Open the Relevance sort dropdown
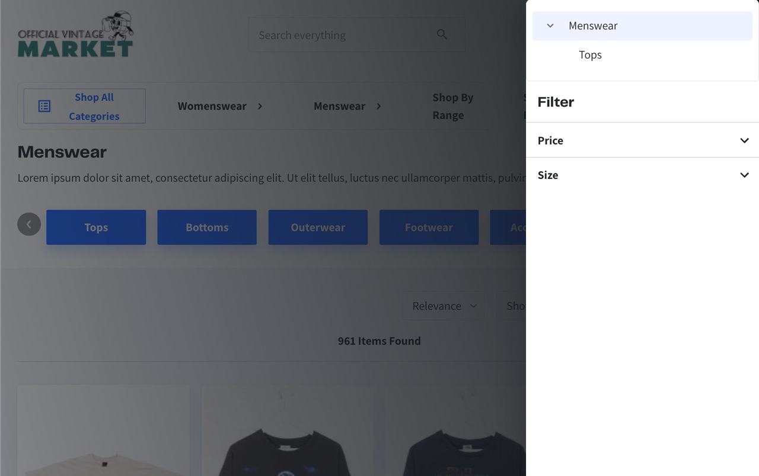 444,305
